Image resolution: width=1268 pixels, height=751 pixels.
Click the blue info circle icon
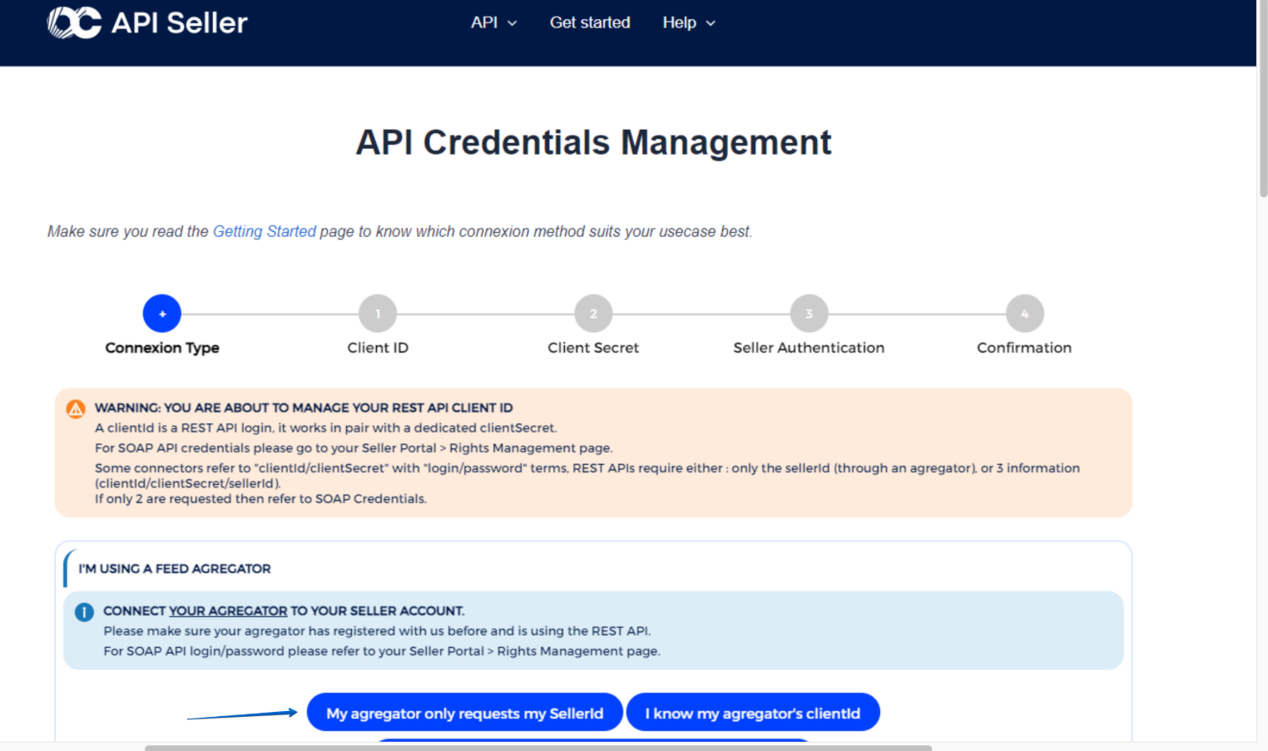click(x=84, y=612)
